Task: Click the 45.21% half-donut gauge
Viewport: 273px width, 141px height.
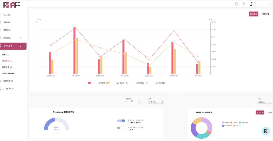Action: tap(56, 124)
